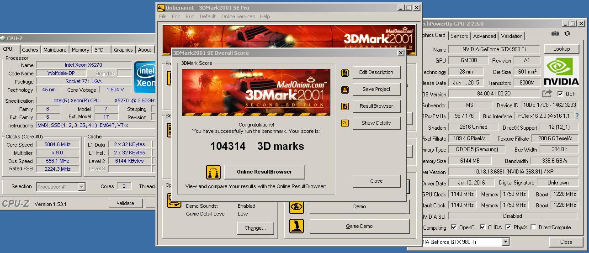589x253 pixels.
Task: Click the Demo button in 3DMark
Action: [x=360, y=206]
